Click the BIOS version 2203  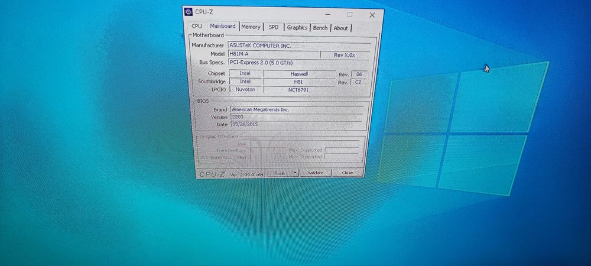tap(297, 117)
